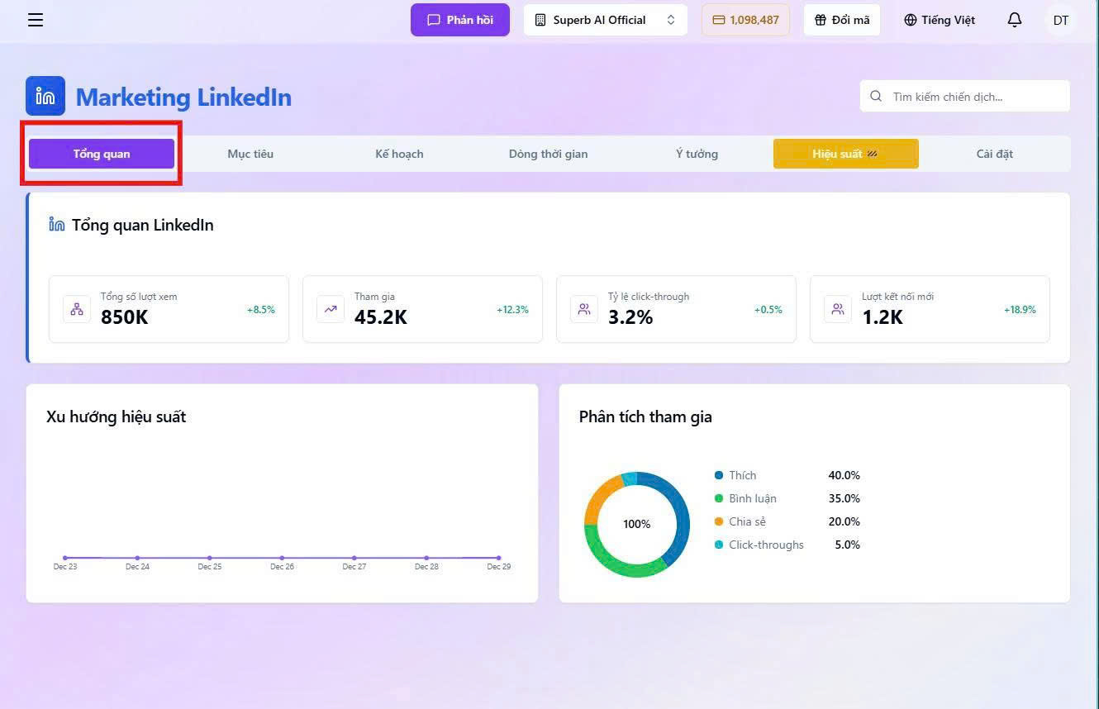
Task: Open the Dòng thời gian tab
Action: coord(548,154)
